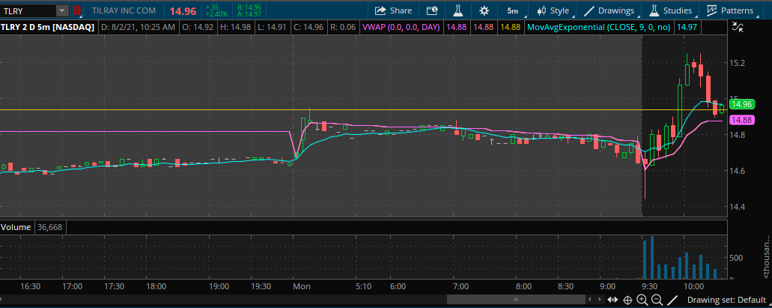Open the Drawing set: Default menu

[x=727, y=300]
